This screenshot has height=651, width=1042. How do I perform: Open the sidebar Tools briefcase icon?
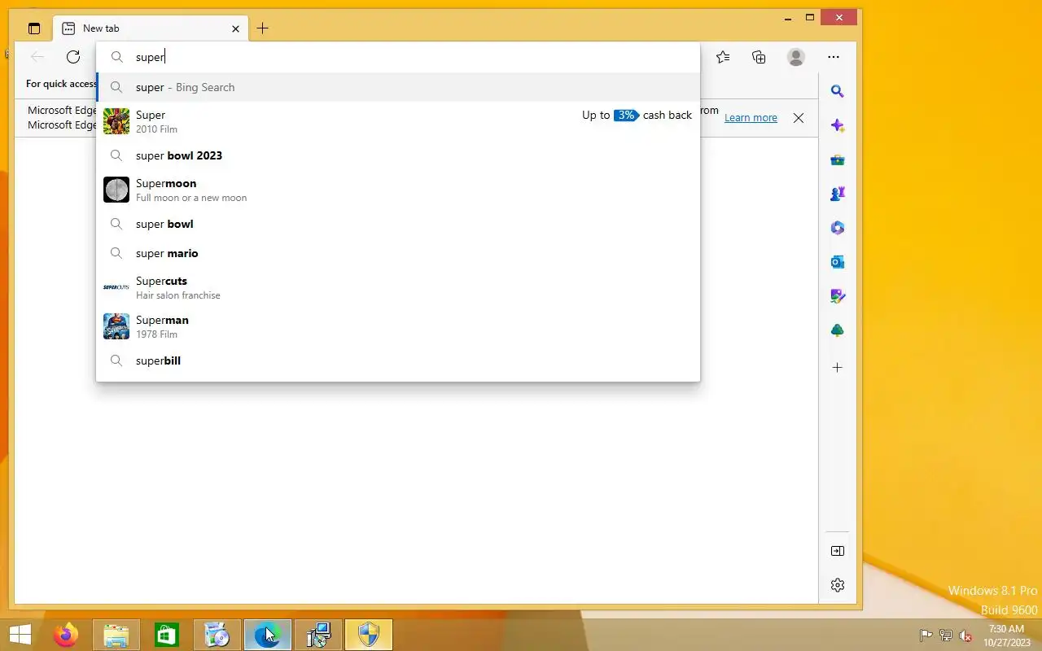click(838, 159)
